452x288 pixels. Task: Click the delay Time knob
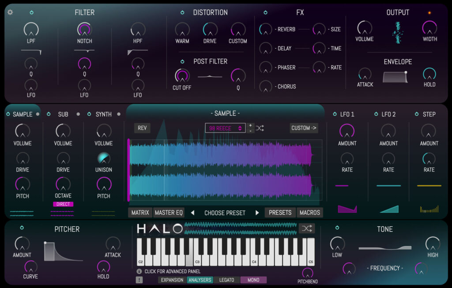click(319, 49)
